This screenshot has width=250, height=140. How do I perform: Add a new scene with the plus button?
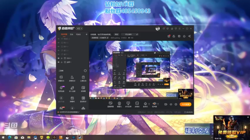tap(87, 34)
